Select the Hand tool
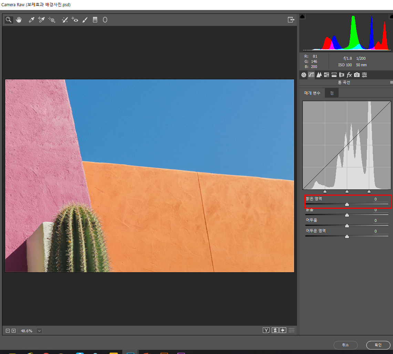 19,20
